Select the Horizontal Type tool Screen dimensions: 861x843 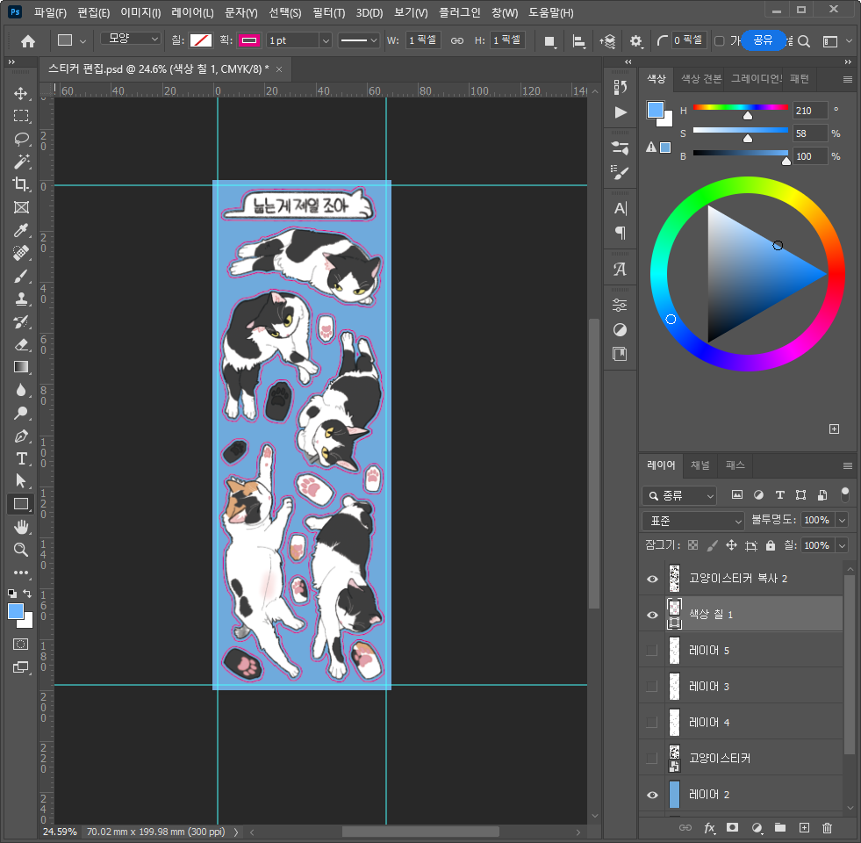(21, 458)
